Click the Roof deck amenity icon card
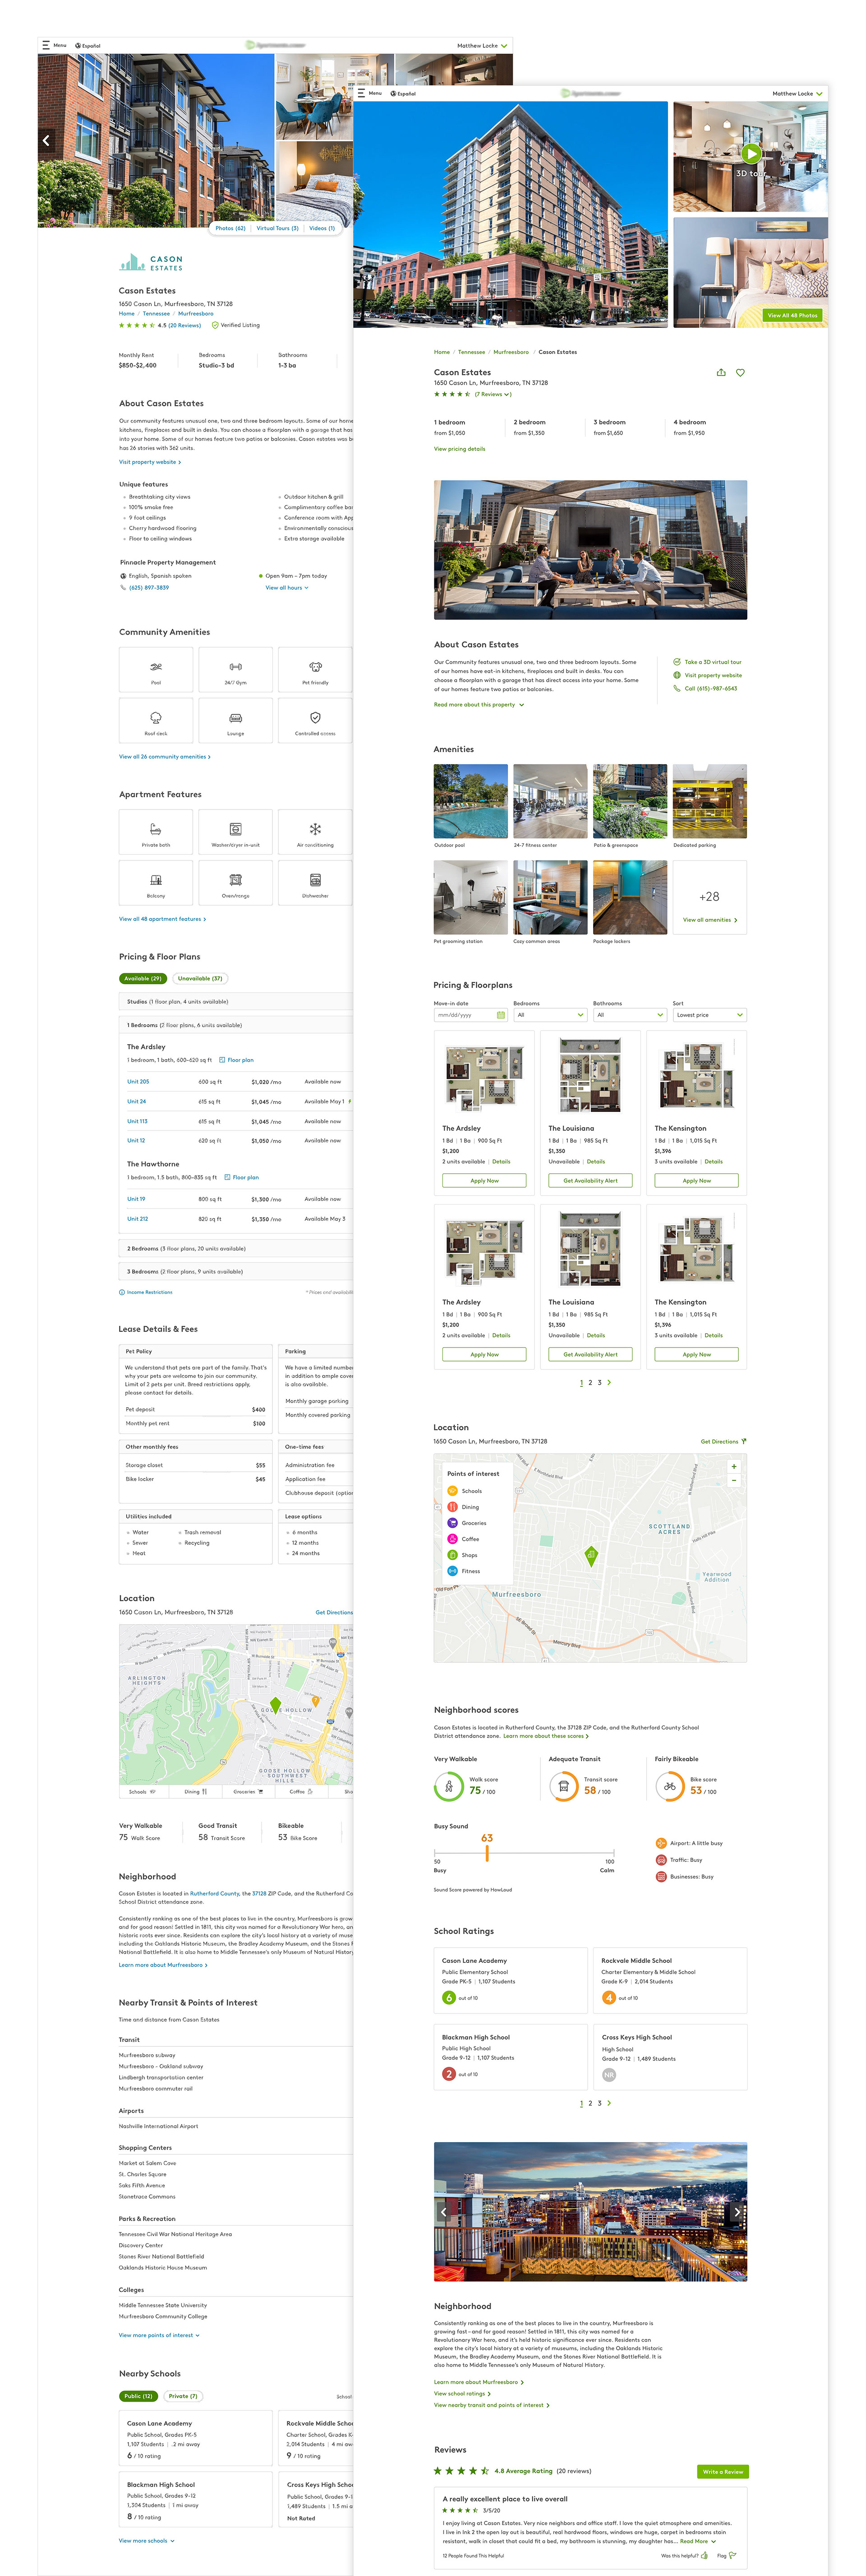The height and width of the screenshot is (2576, 866). tap(156, 721)
